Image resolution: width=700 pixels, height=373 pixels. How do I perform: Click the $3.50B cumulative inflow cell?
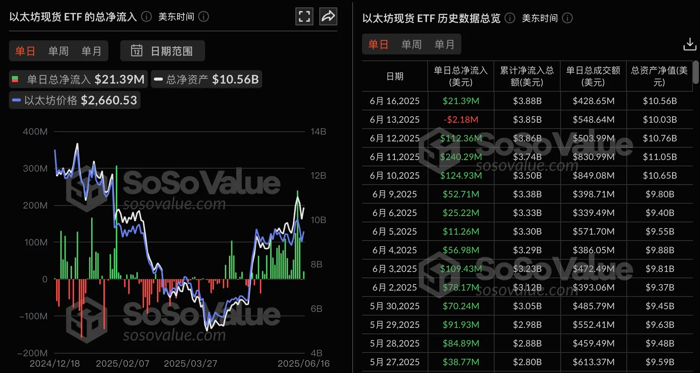pos(527,175)
